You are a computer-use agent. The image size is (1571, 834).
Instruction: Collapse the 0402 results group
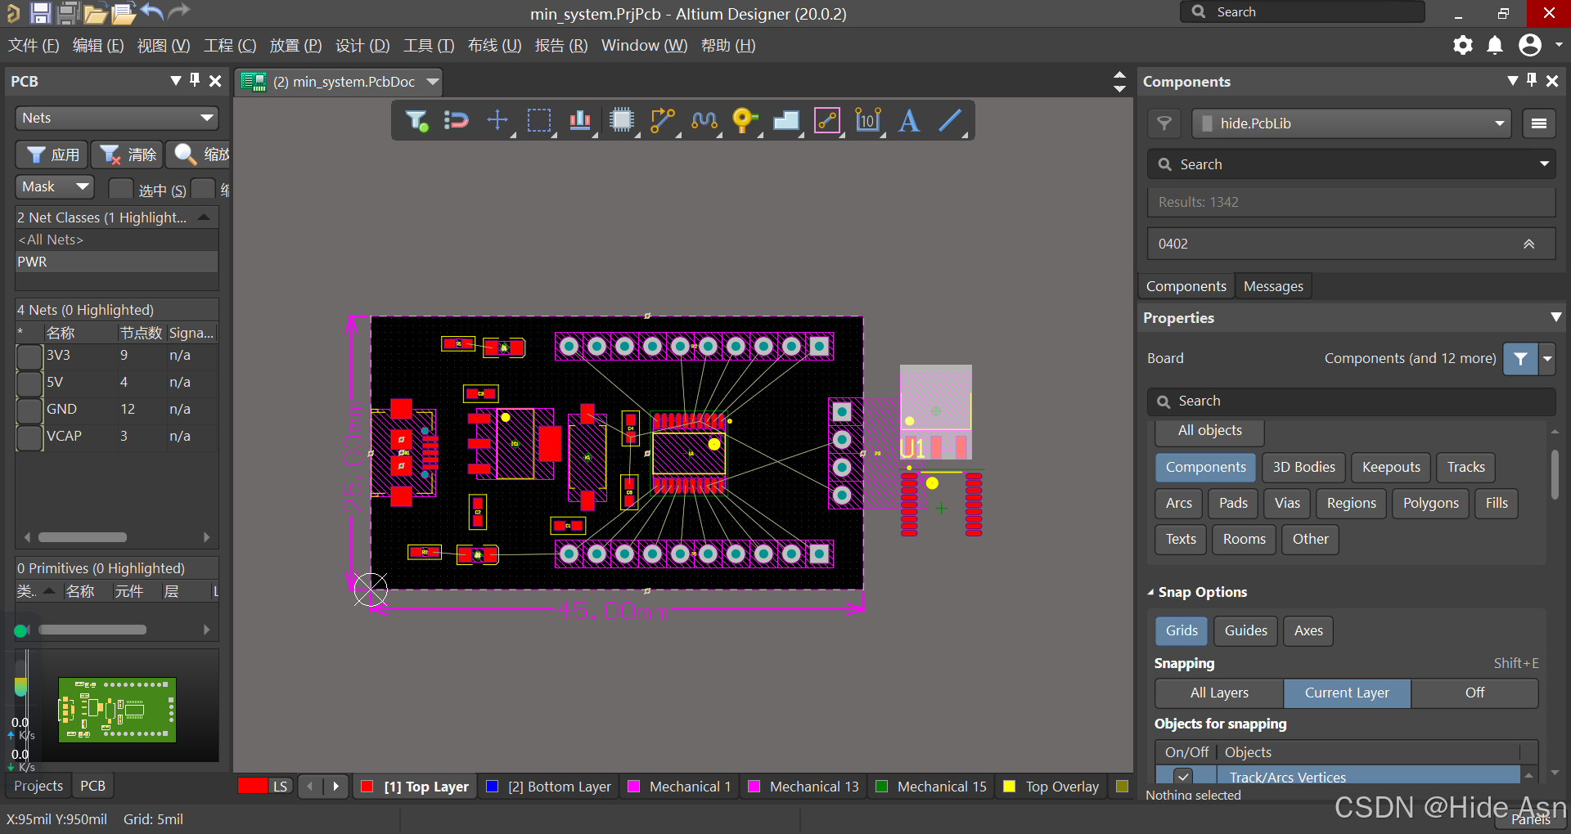[1528, 244]
